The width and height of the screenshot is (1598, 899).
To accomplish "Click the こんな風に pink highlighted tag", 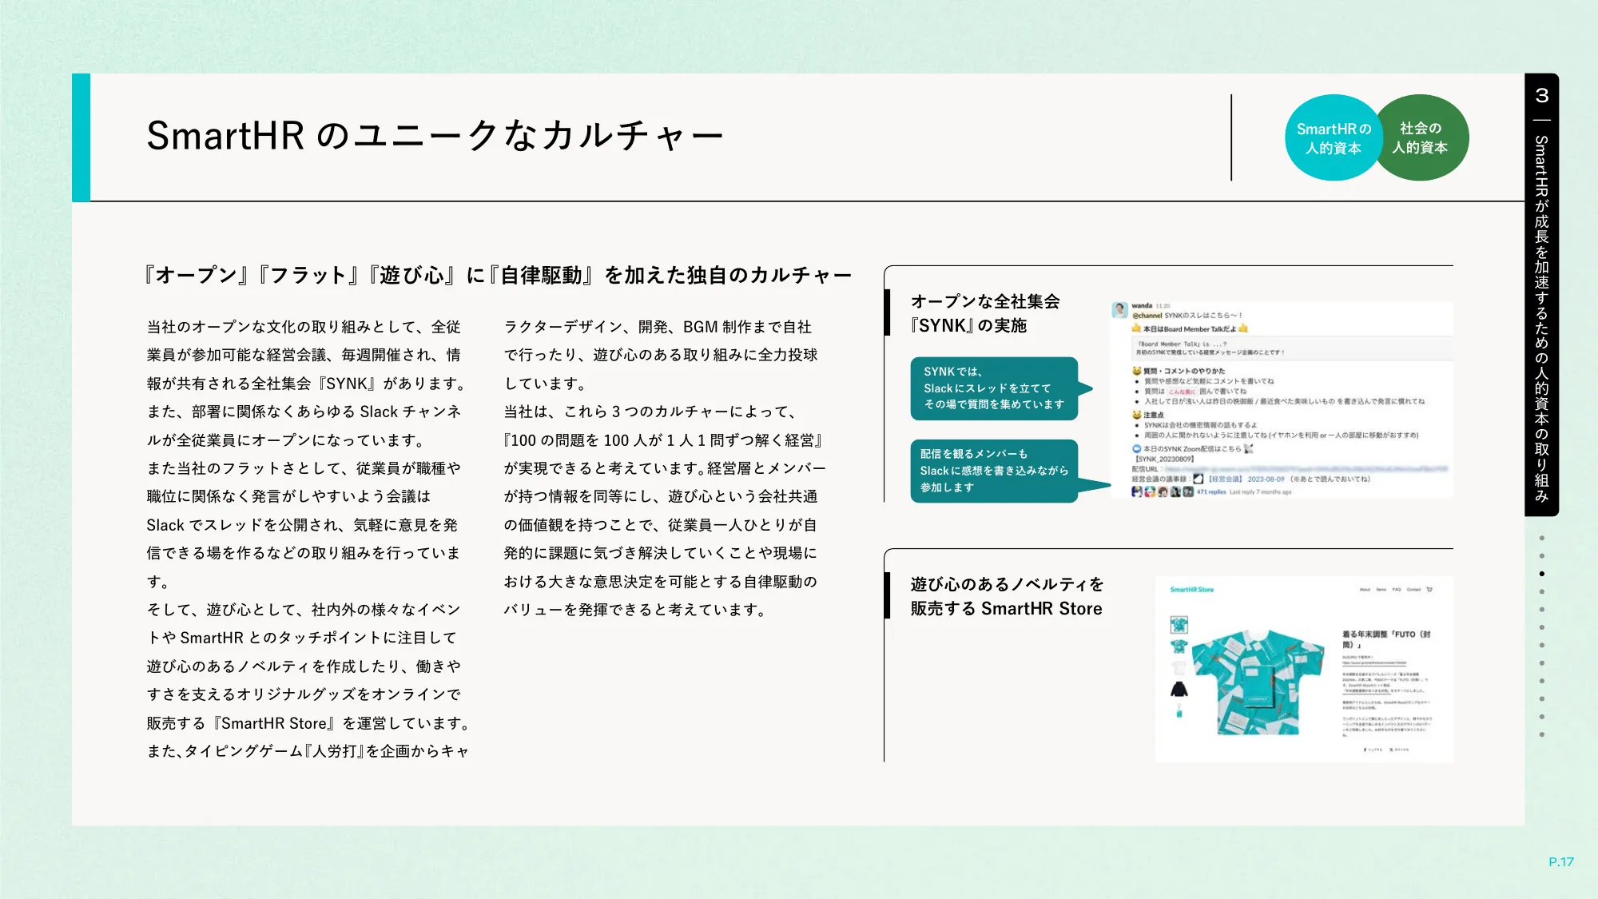I will [1182, 392].
